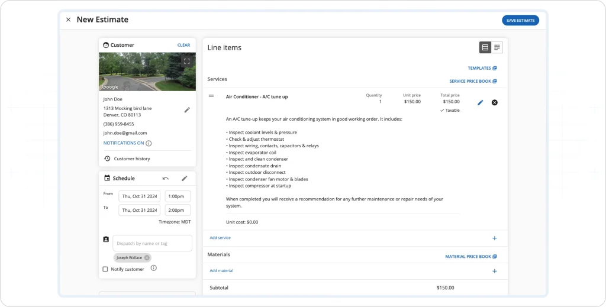Expand the street view photo fullscreen
This screenshot has width=606, height=307.
click(187, 61)
